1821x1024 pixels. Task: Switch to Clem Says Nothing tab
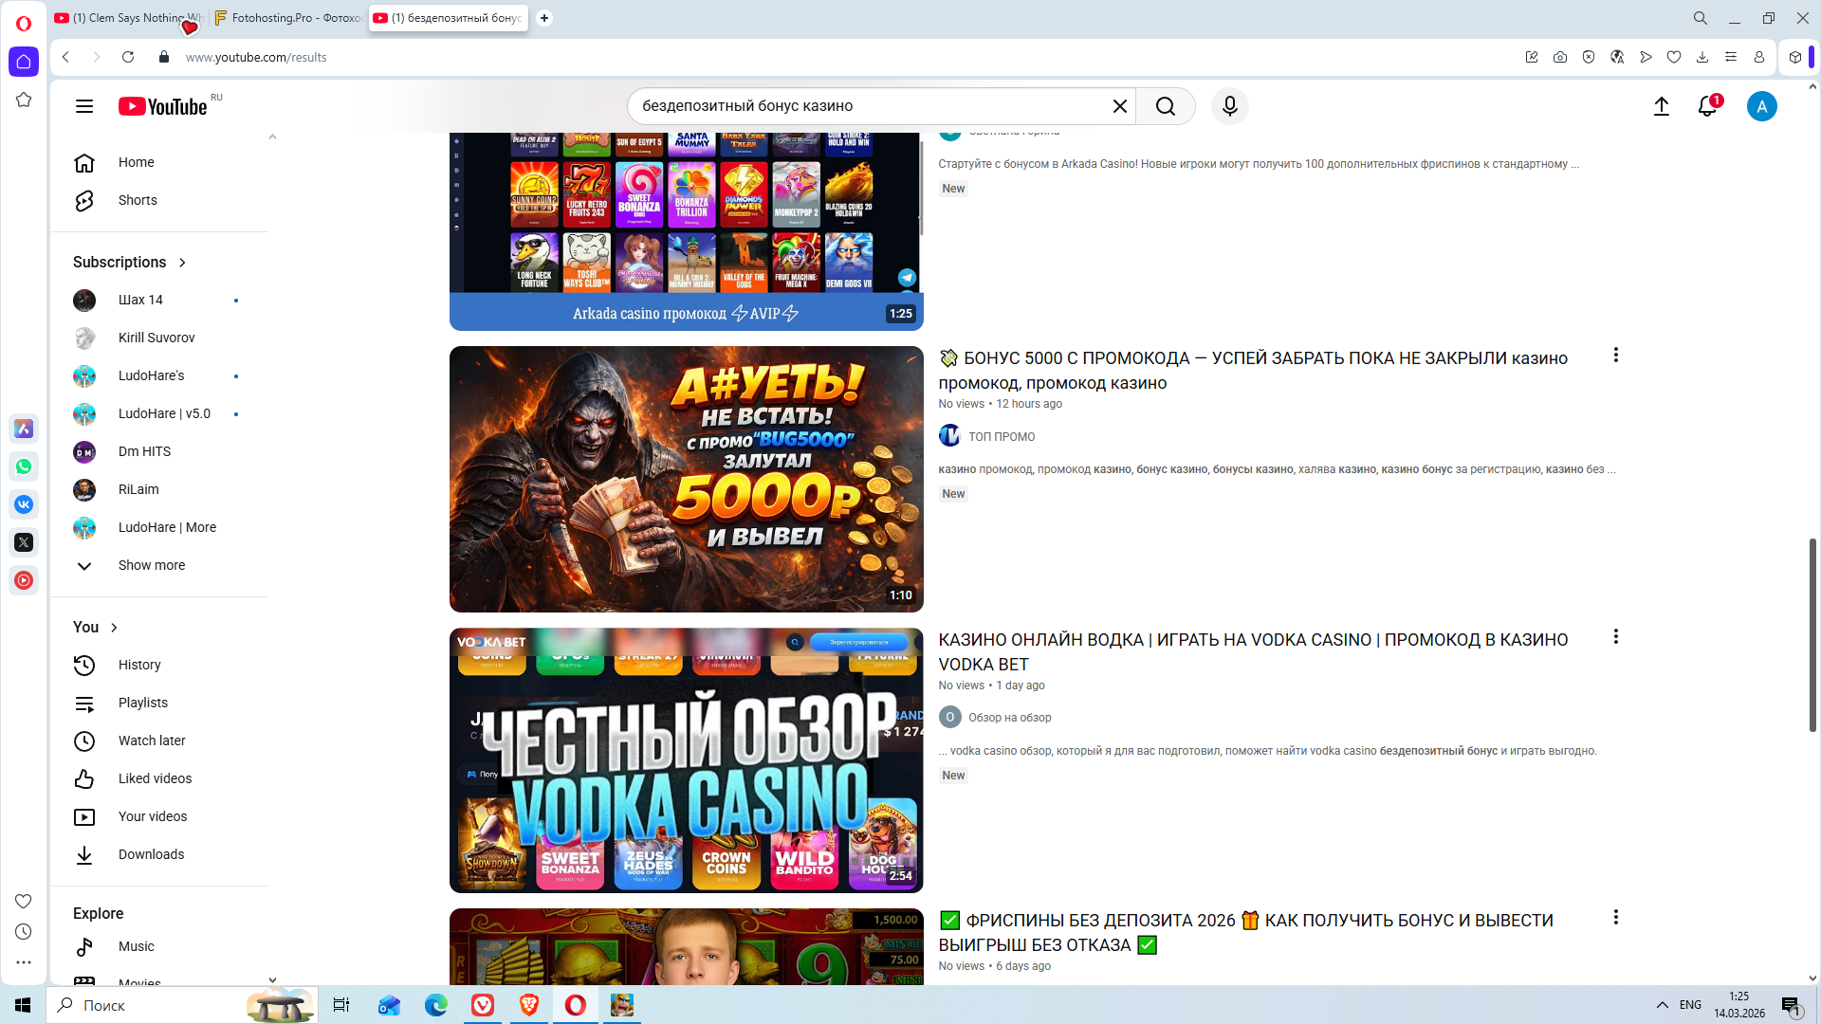[128, 18]
